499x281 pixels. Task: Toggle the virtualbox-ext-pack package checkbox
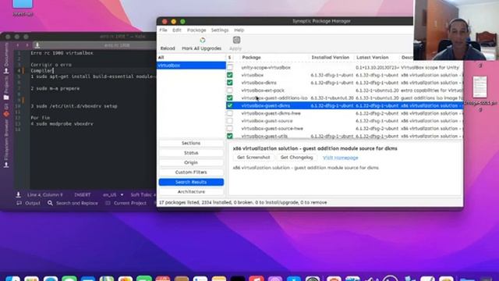(x=230, y=91)
